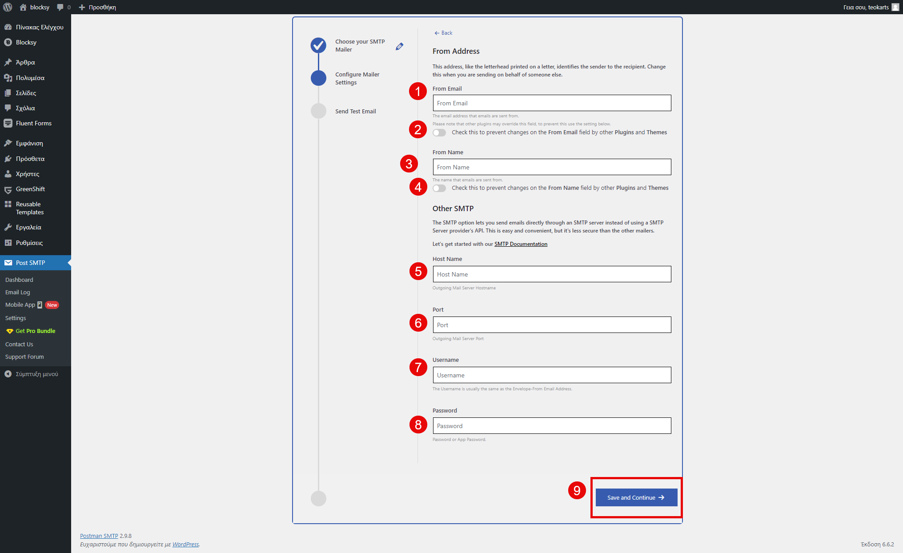Open user avatar in admin bar

click(x=895, y=7)
